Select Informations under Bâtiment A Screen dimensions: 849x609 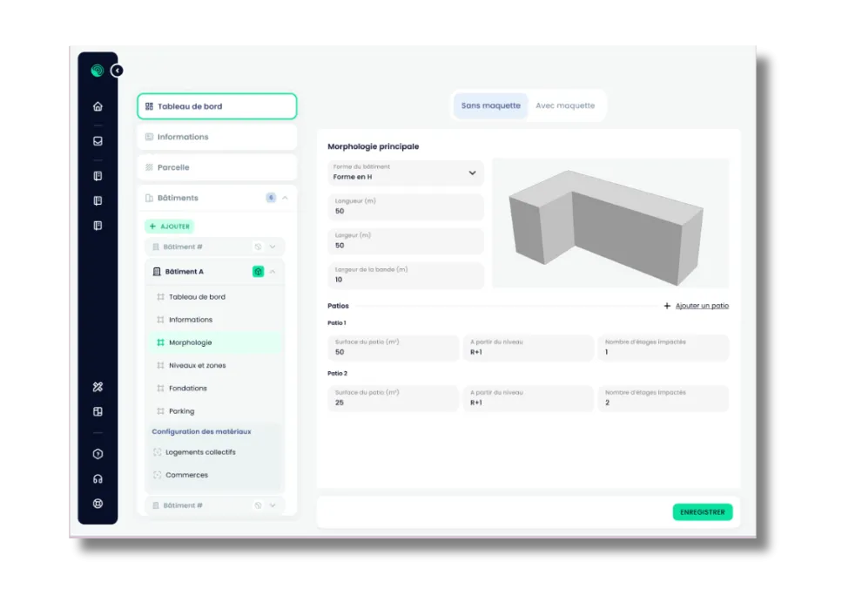coord(216,320)
